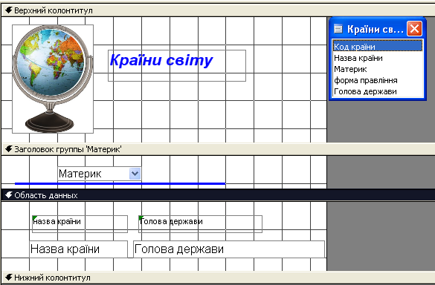Screen dimensions: 435x285
Task: Click the field list window title icon
Action: (338, 28)
